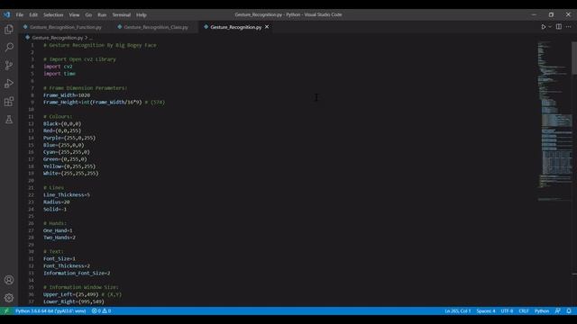
Task: Click the Frame_Height line of code
Action: pyautogui.click(x=104, y=102)
